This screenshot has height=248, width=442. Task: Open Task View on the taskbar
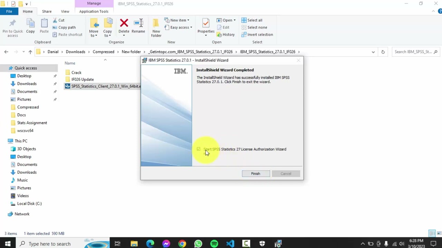coord(117,244)
